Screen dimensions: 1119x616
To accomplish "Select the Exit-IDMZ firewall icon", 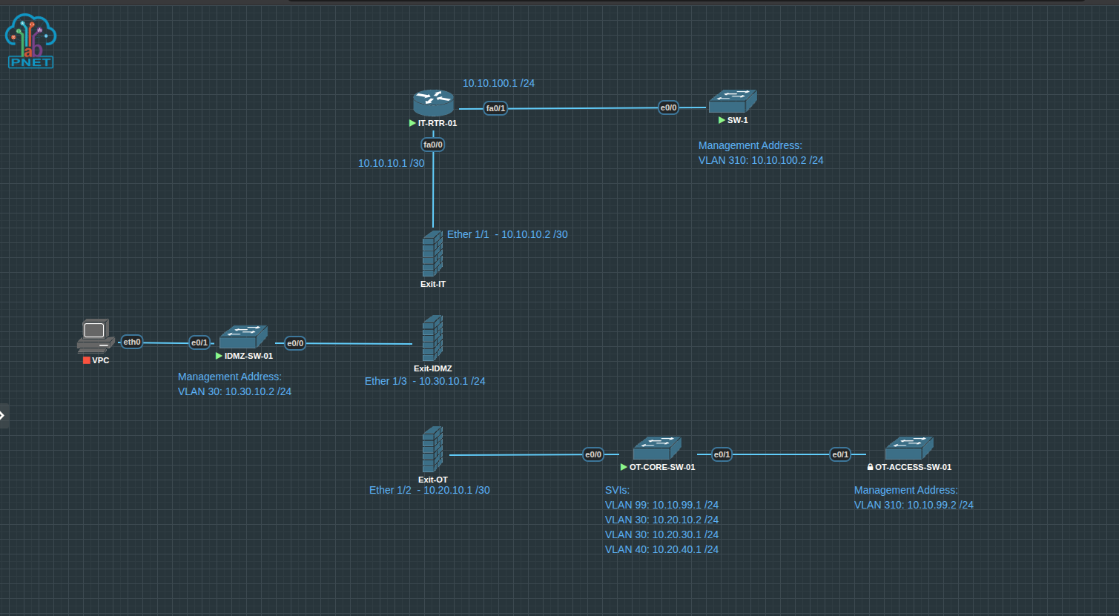I will [433, 338].
